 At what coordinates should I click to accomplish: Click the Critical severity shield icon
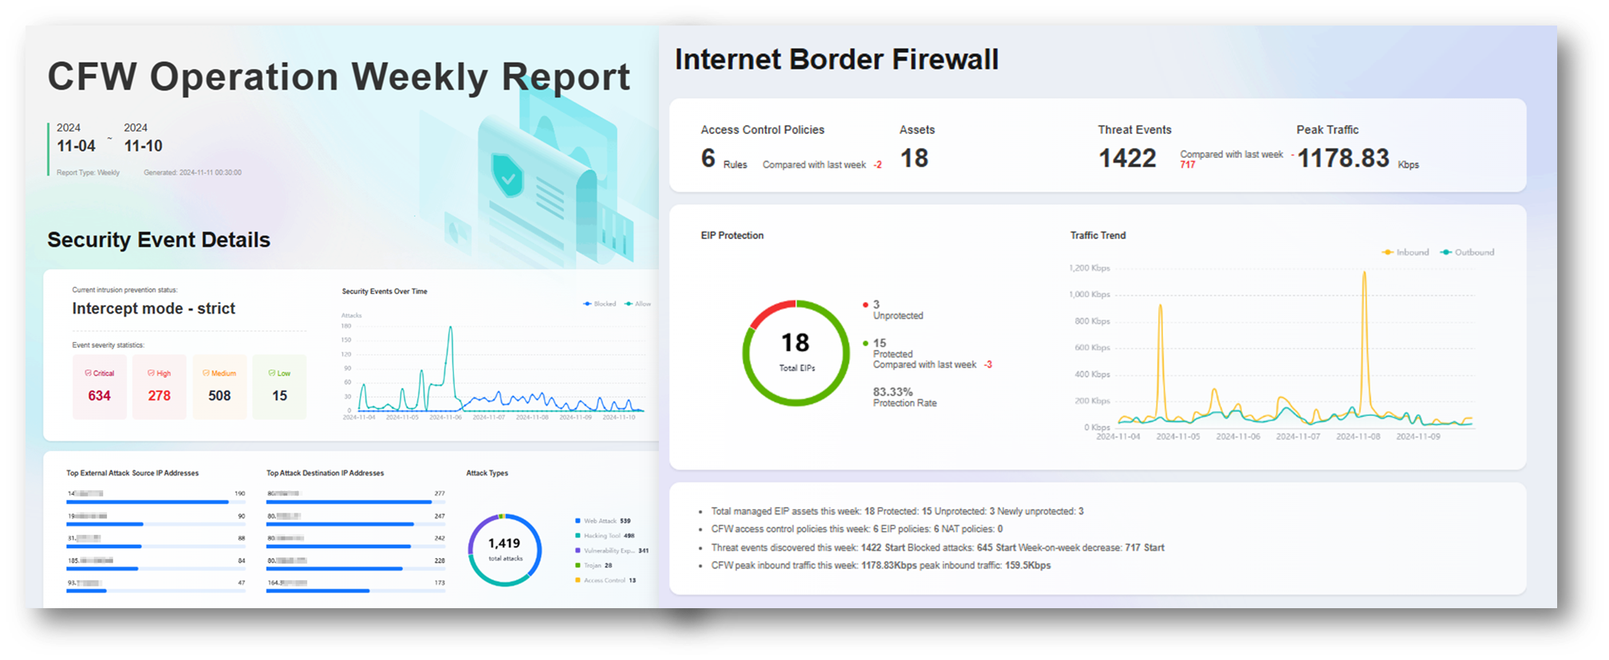click(x=88, y=373)
